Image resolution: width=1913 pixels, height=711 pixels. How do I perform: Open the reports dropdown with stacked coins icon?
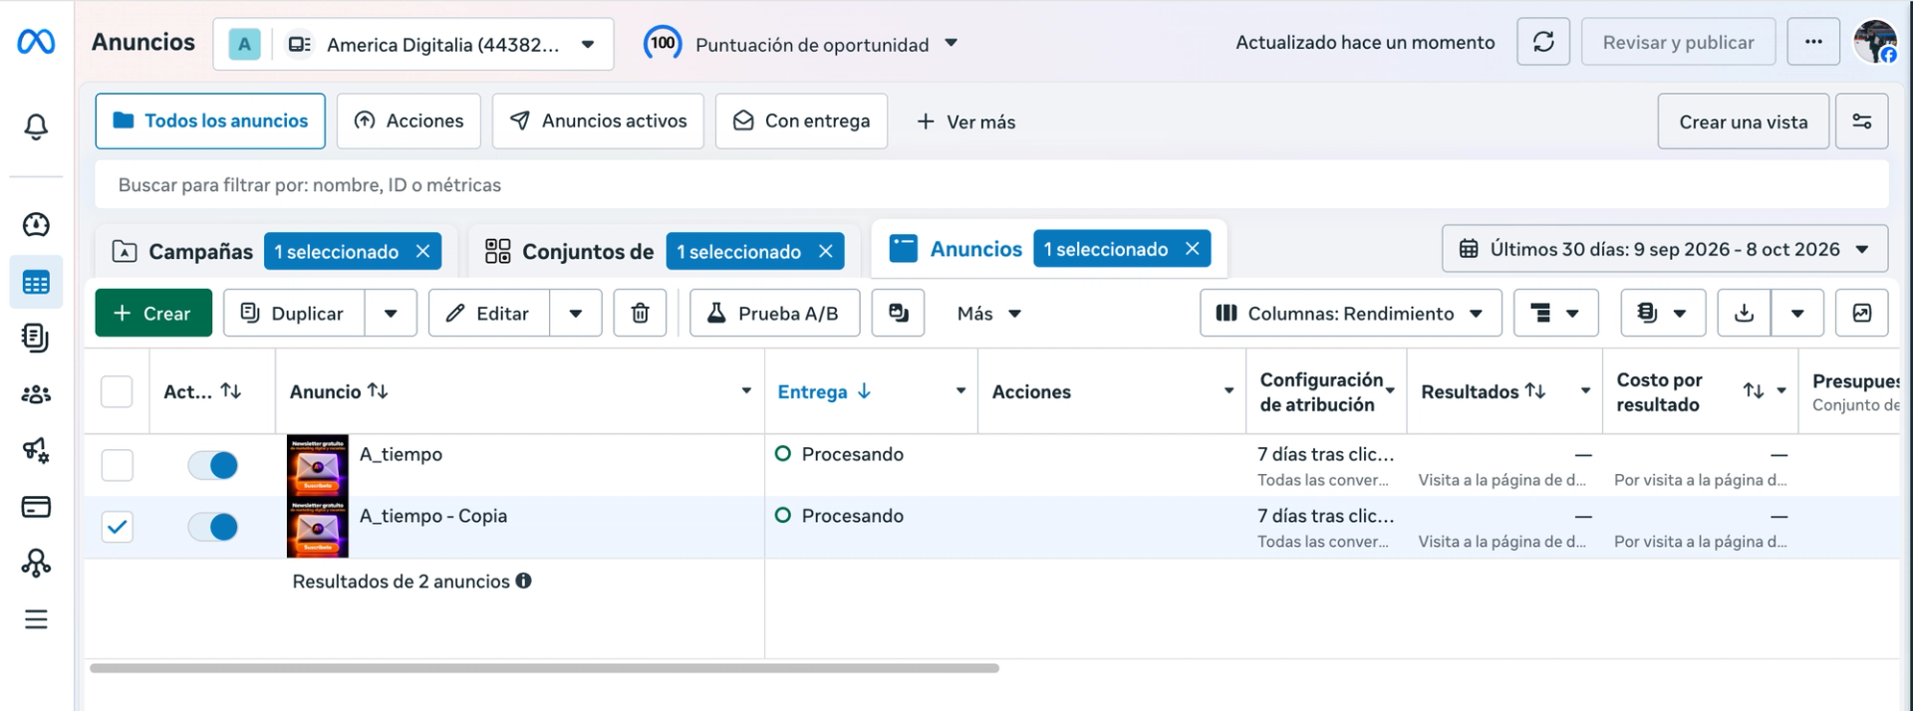1663,314
